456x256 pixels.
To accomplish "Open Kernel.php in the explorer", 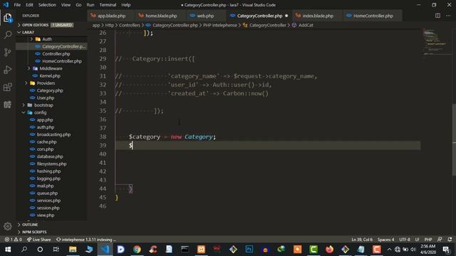I will (50, 76).
